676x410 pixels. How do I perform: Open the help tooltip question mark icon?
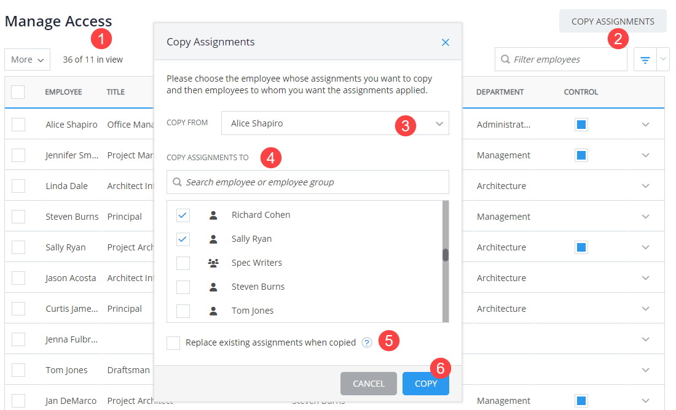coord(366,342)
